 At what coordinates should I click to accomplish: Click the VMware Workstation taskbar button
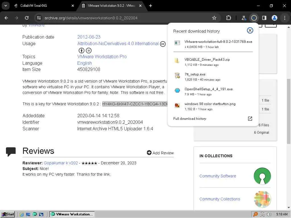(x=72, y=214)
